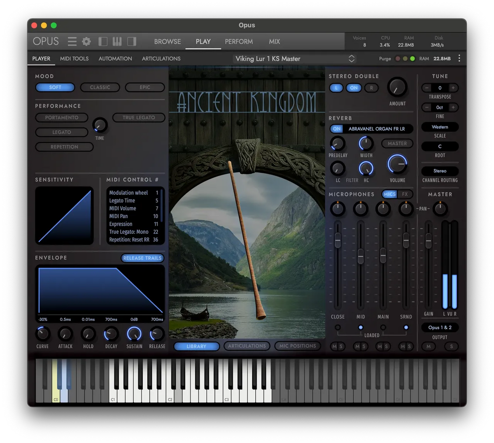Solo the master output
Viewport: 494px width, 443px height.
tap(451, 347)
